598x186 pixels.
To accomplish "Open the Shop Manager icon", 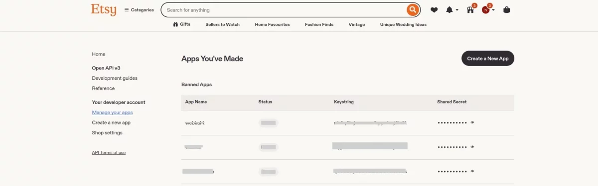I will click(x=470, y=9).
